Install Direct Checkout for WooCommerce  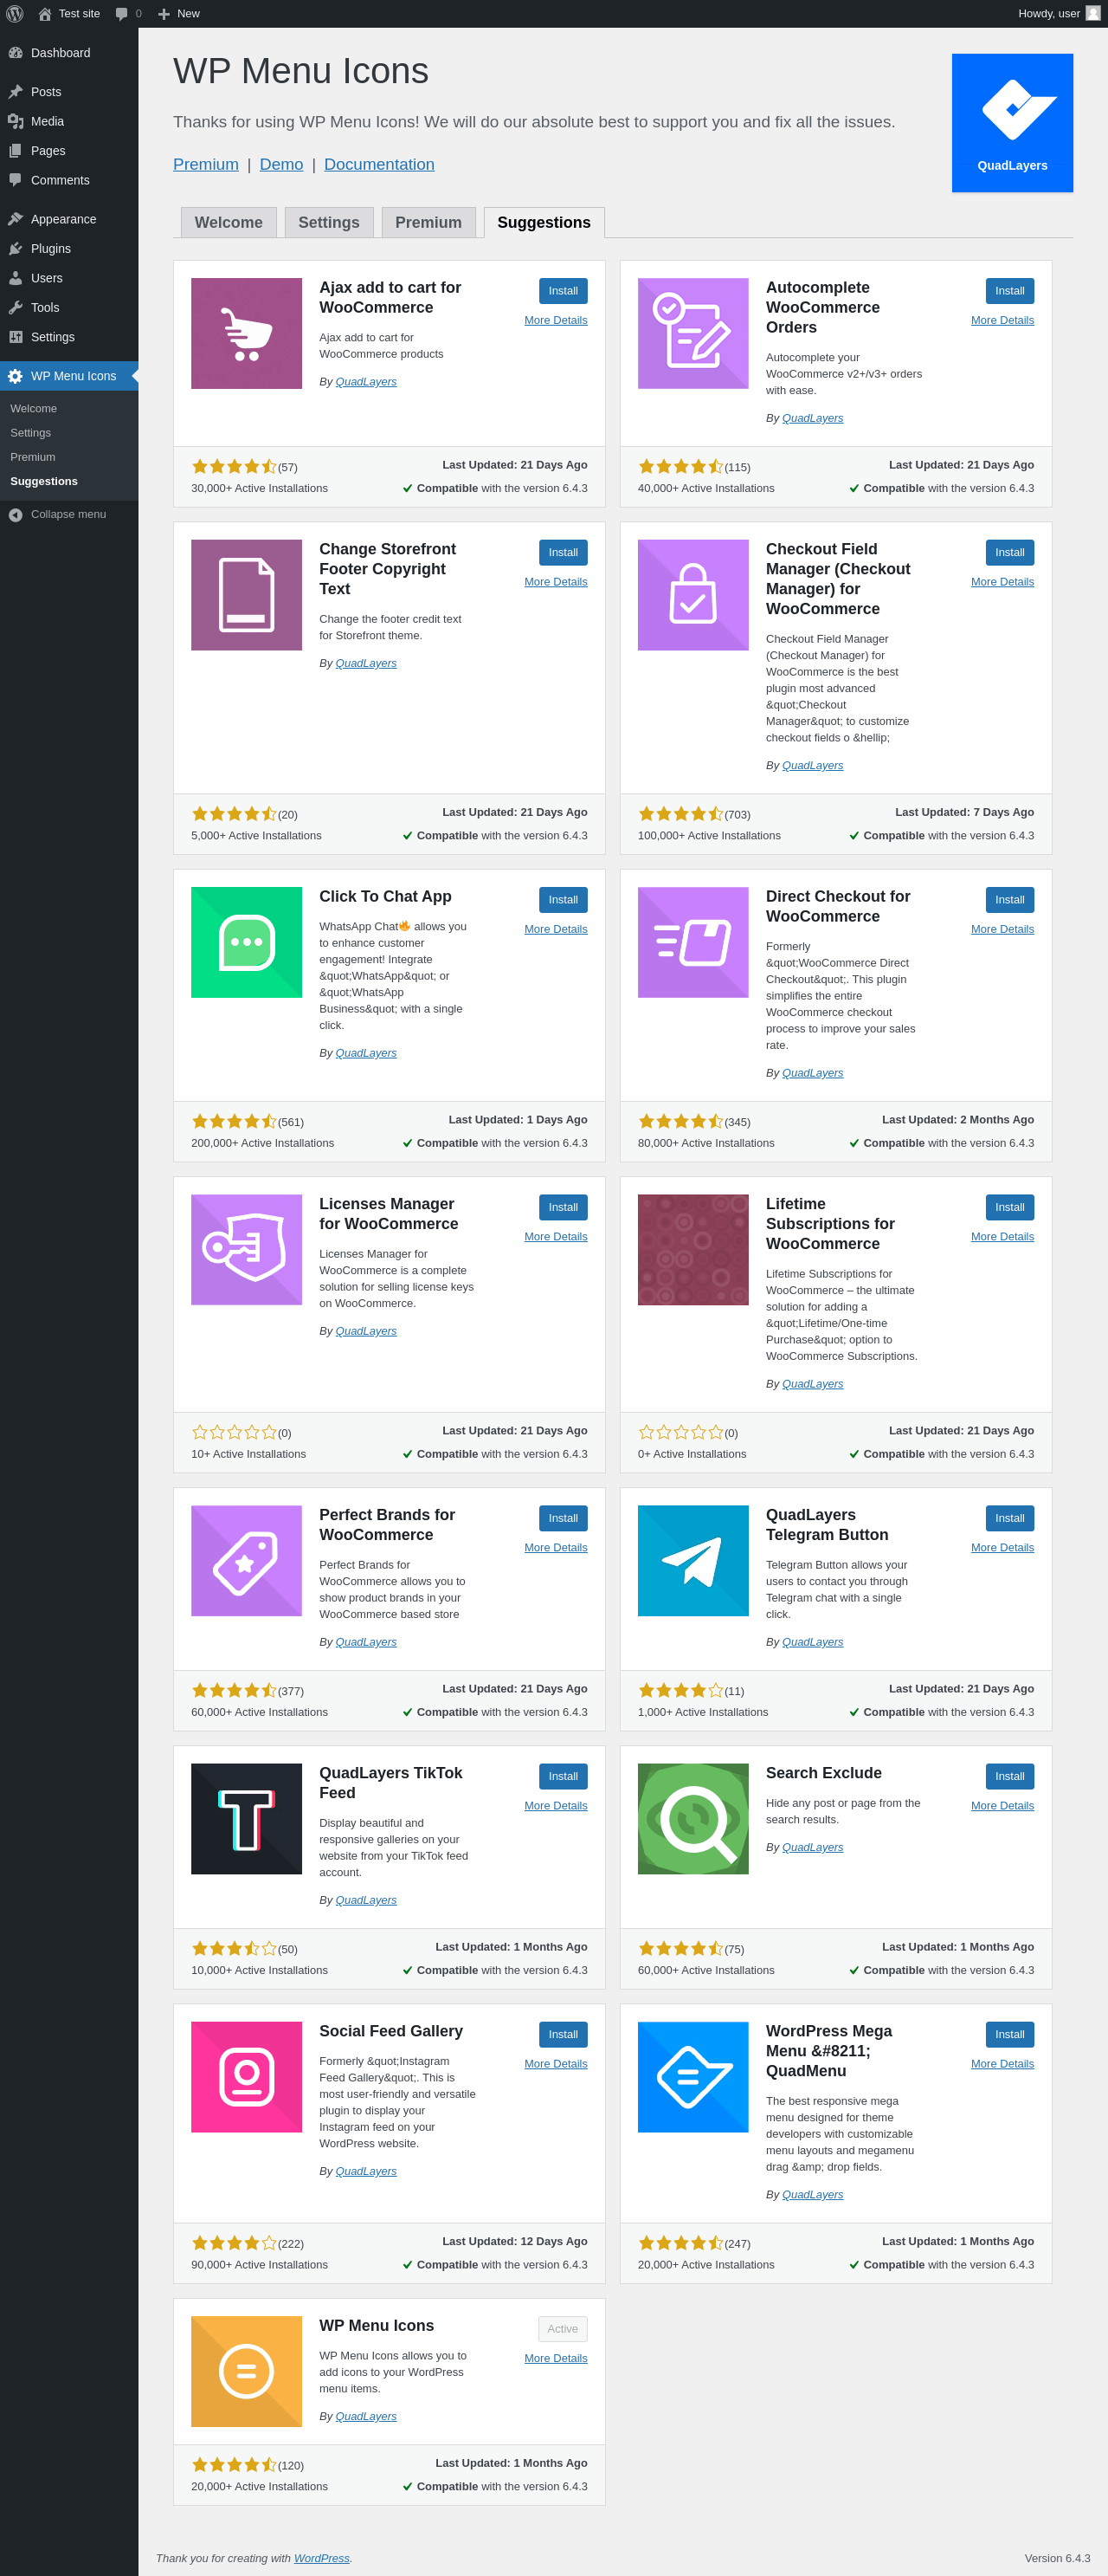point(1010,900)
